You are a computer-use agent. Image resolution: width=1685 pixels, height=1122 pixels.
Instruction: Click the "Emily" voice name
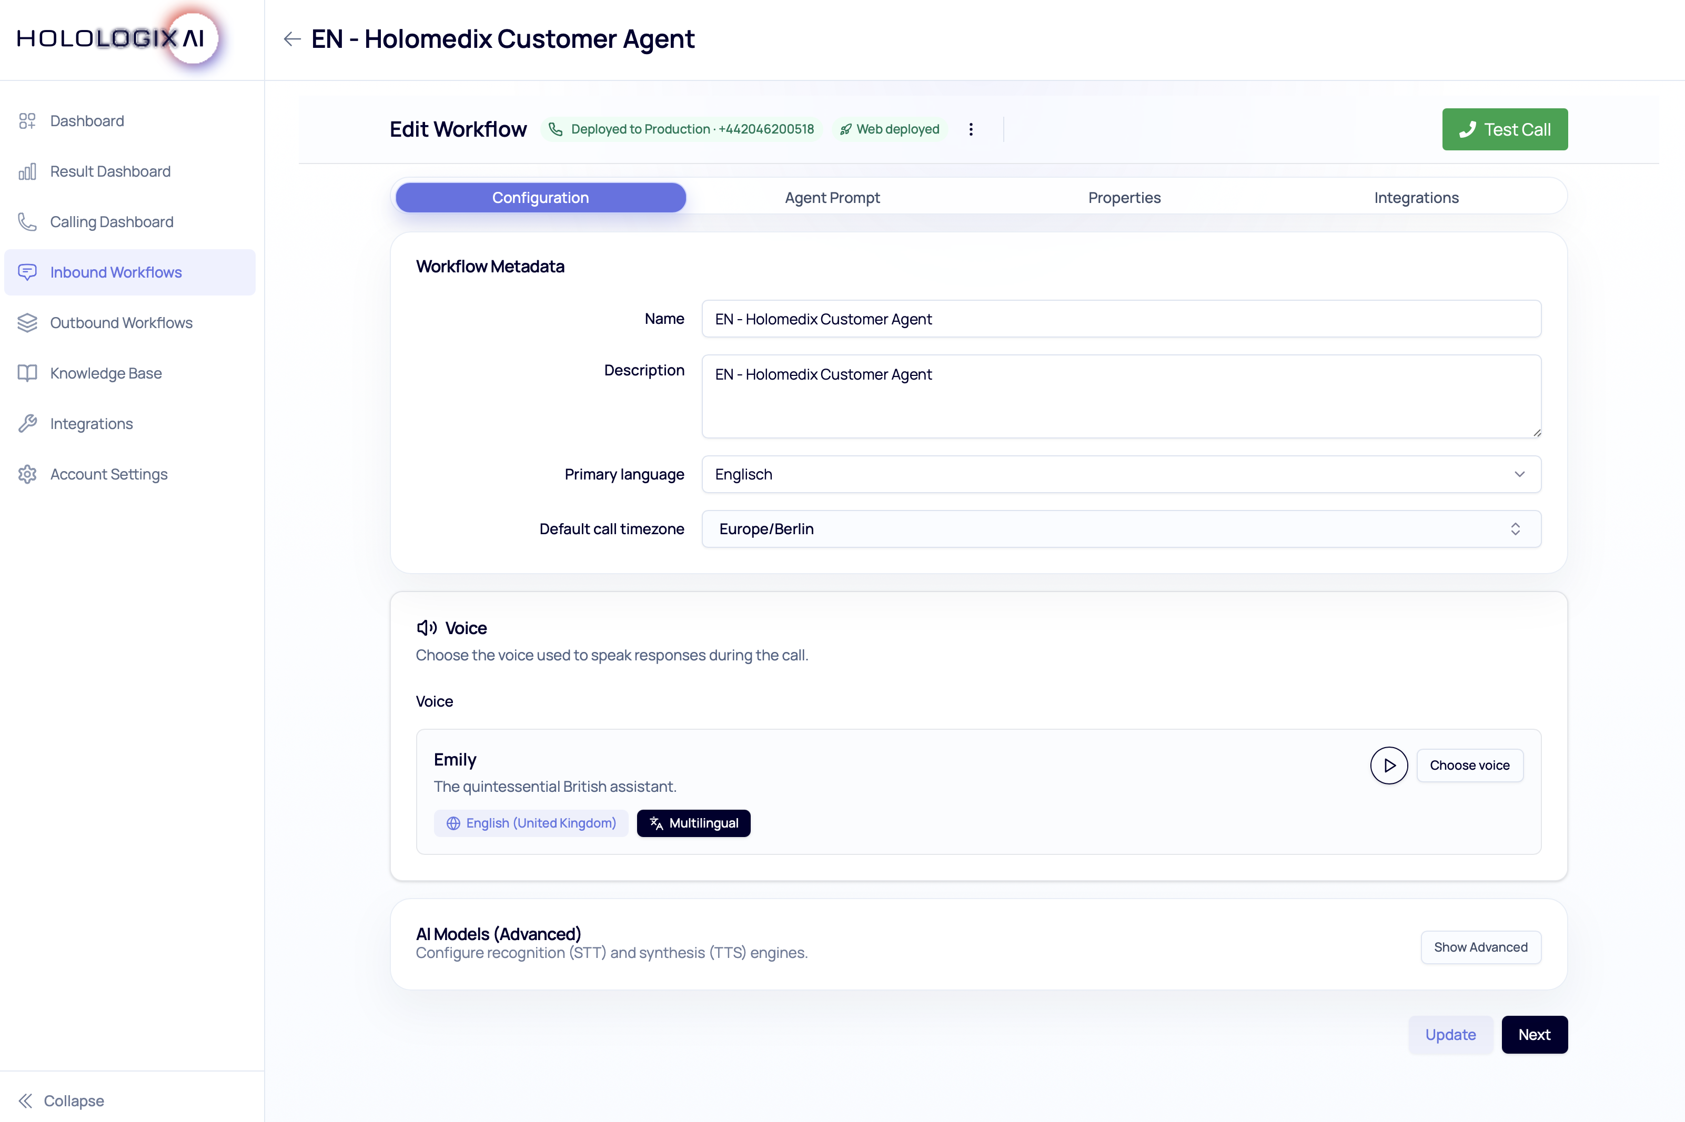455,760
